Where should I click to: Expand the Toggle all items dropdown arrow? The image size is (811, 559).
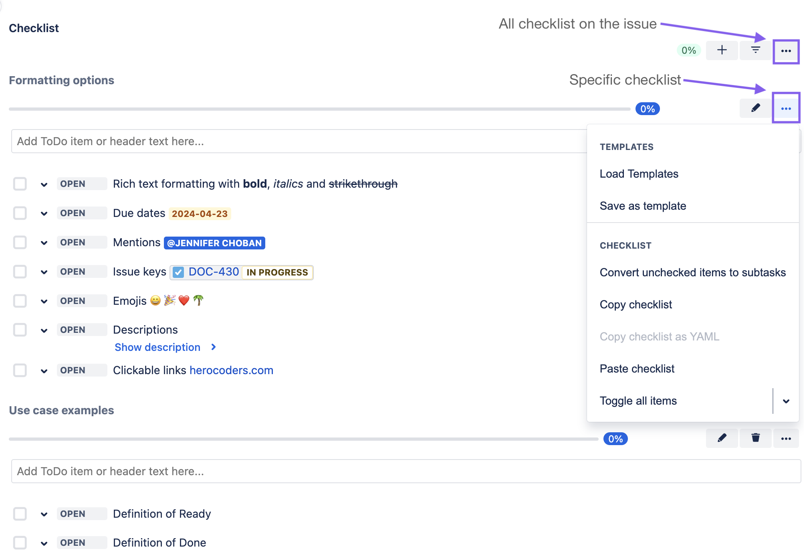786,401
